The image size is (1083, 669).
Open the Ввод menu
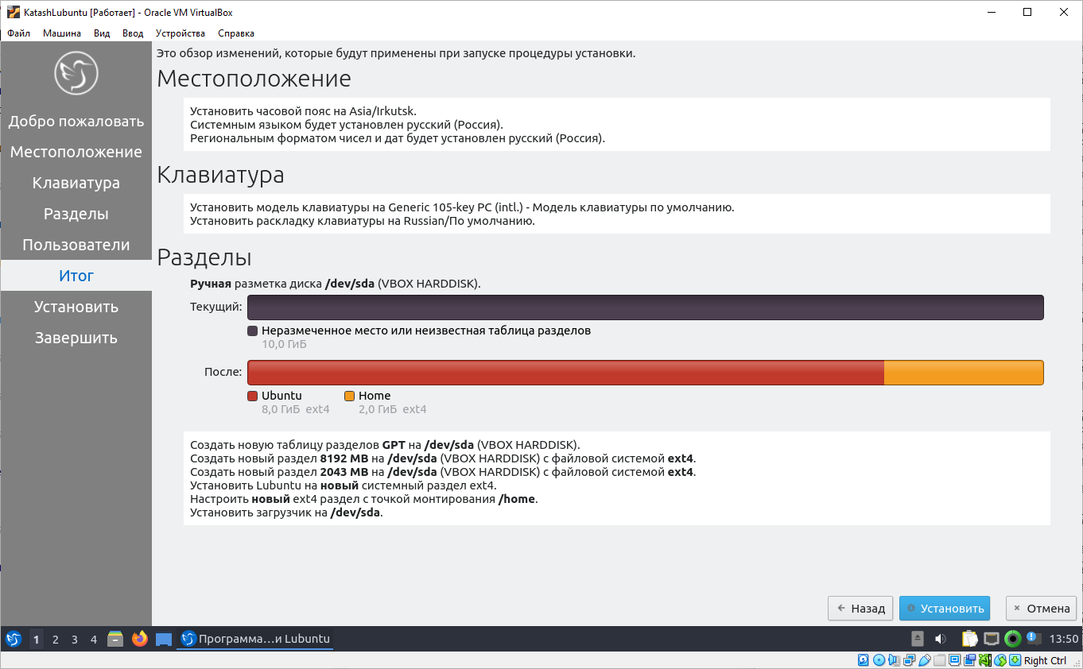(x=133, y=33)
